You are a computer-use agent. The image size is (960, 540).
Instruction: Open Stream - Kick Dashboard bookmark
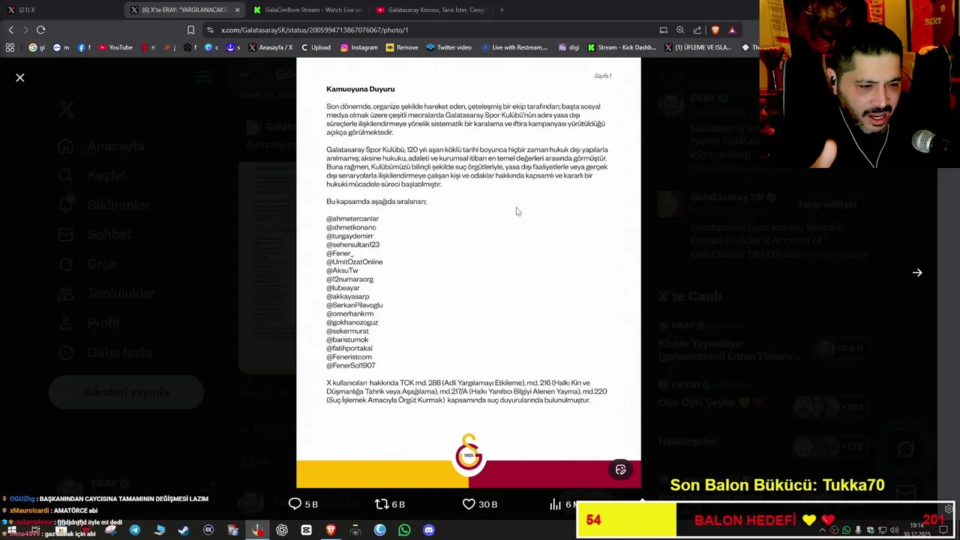pyautogui.click(x=622, y=47)
